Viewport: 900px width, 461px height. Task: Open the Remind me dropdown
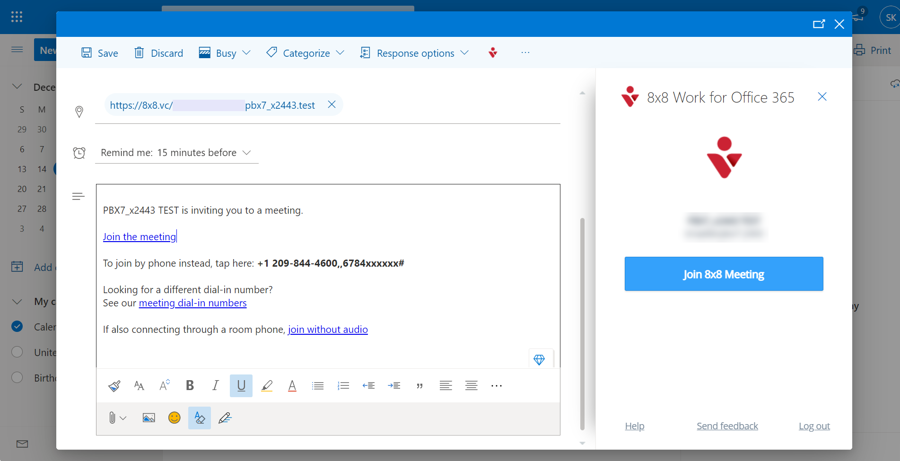(x=177, y=153)
